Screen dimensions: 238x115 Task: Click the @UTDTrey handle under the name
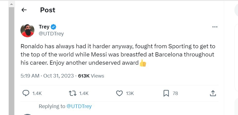coord(51,34)
